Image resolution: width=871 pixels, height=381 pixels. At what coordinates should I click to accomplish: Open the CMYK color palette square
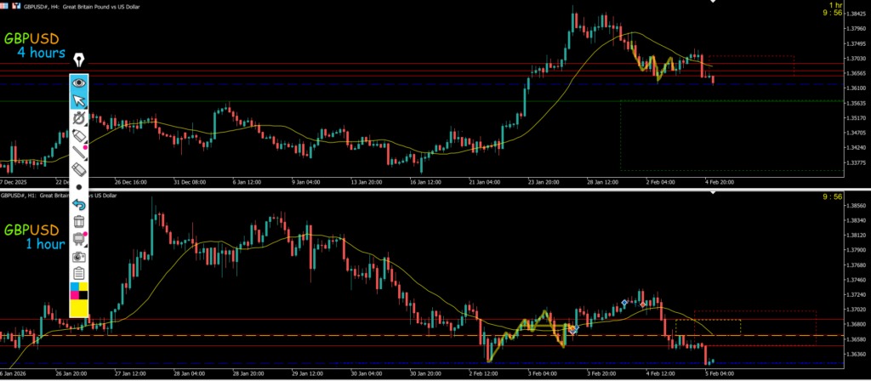pos(79,292)
